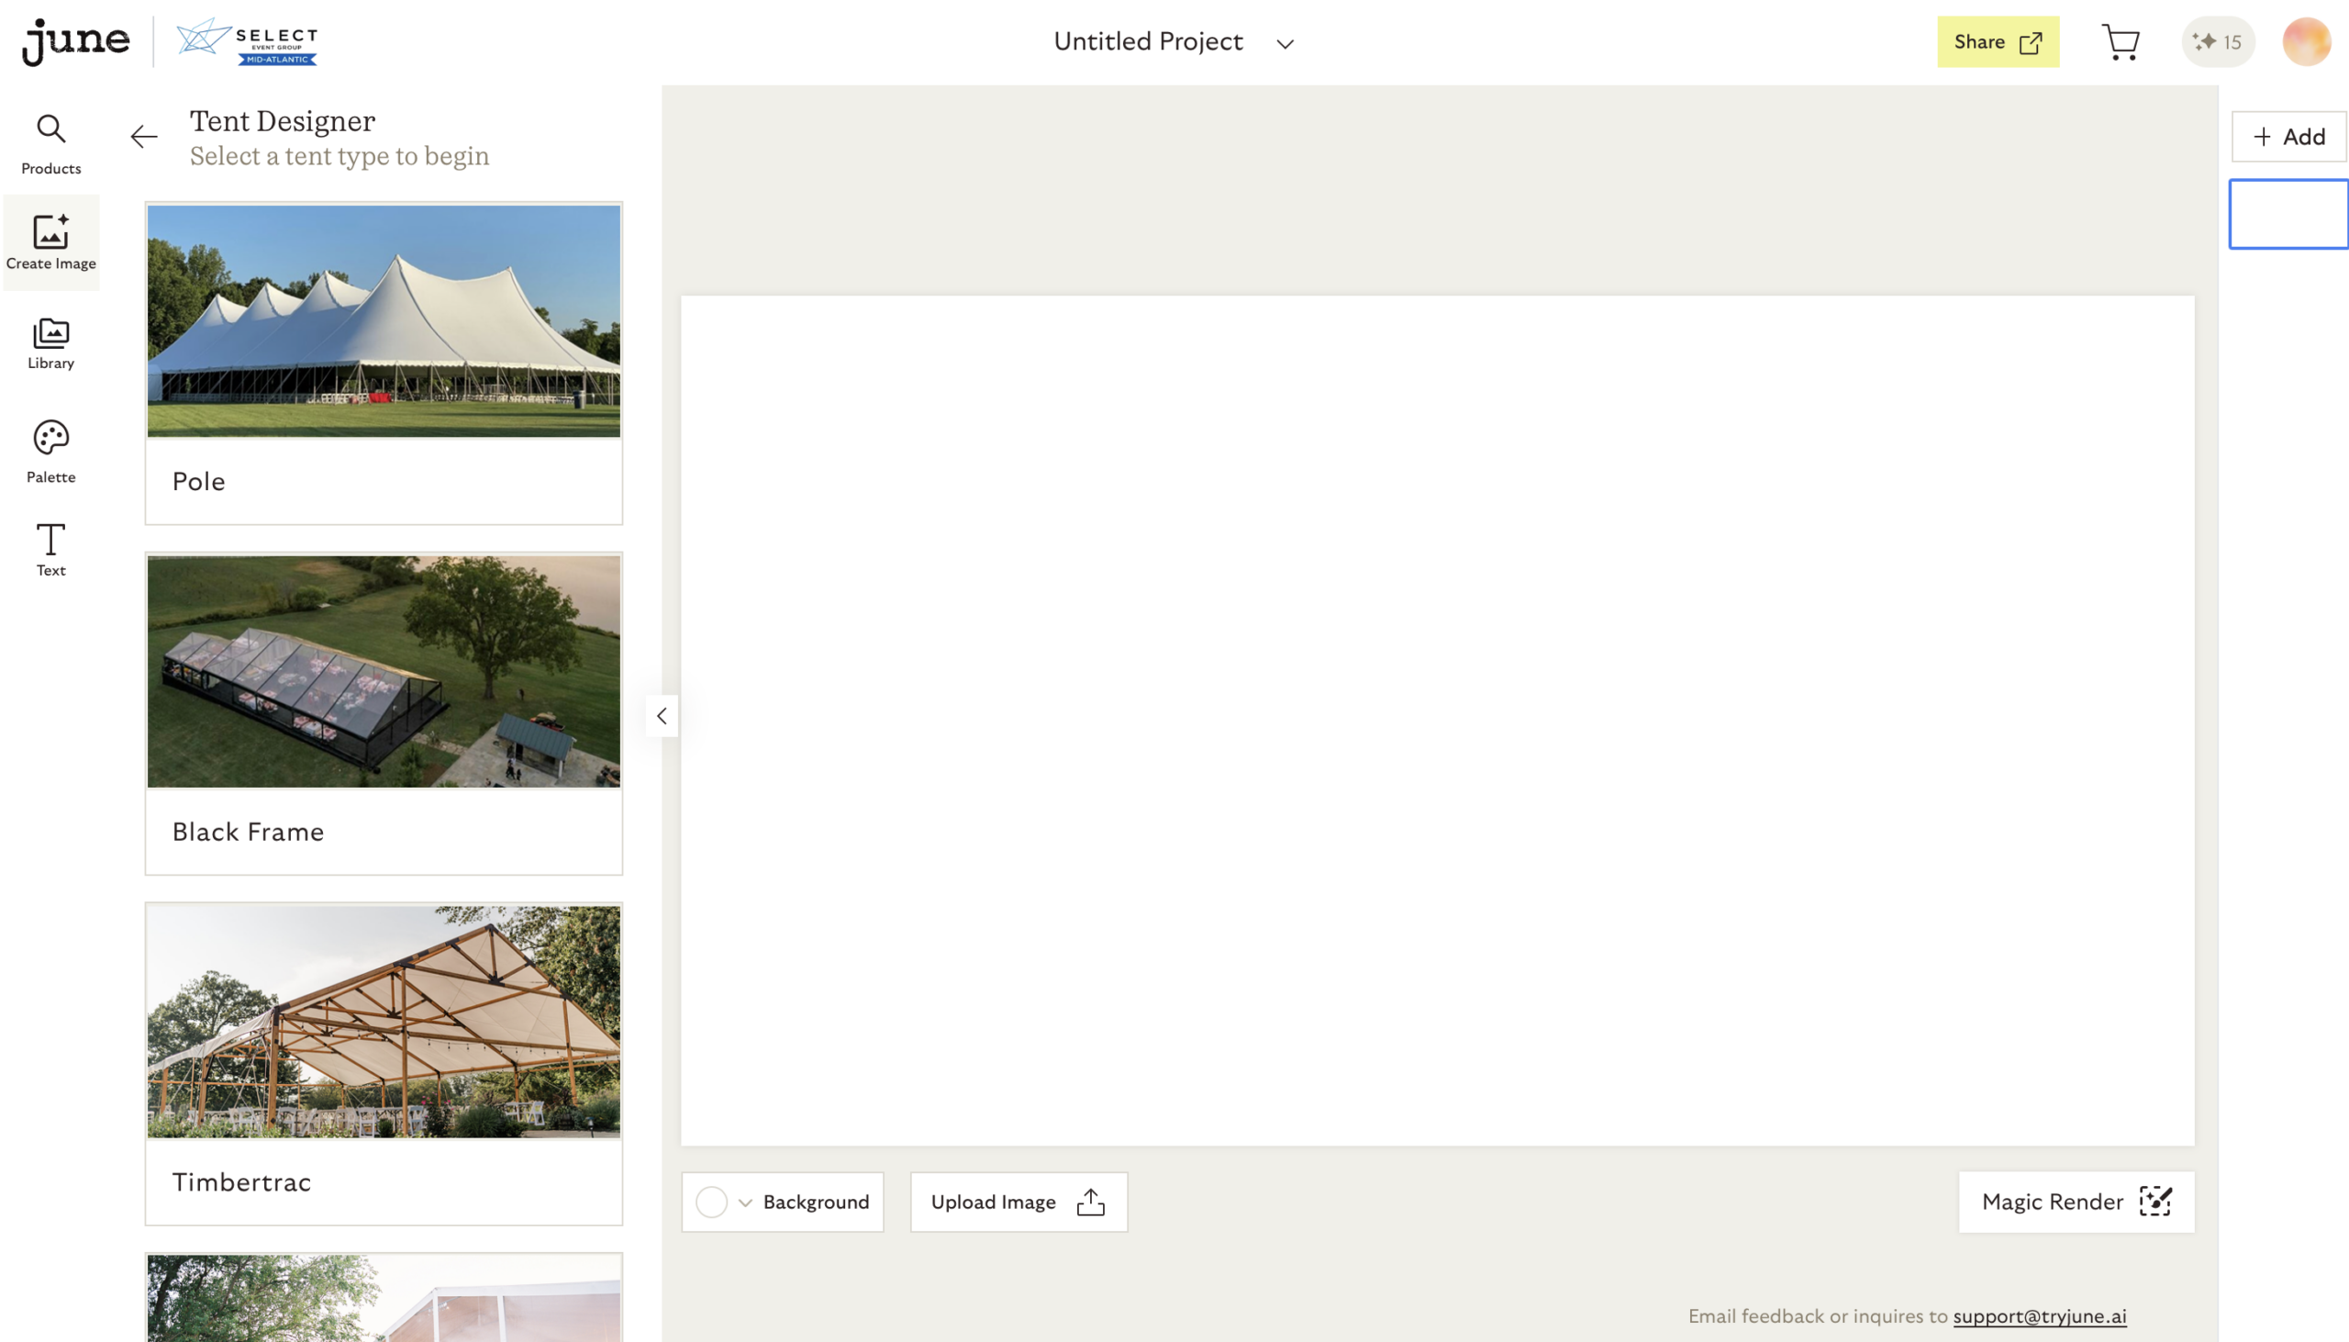Select the Create Image tool

[x=50, y=242]
